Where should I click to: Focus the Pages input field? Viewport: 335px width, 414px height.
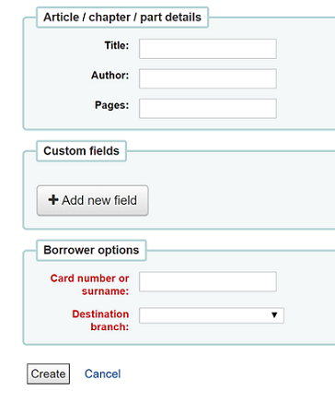(x=208, y=109)
